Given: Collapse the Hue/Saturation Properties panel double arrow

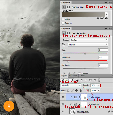Looking at the screenshot, I should [x=106, y=28].
